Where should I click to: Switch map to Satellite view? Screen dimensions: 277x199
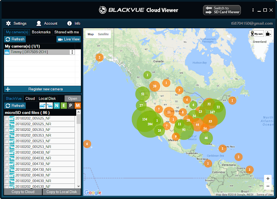click(103, 34)
